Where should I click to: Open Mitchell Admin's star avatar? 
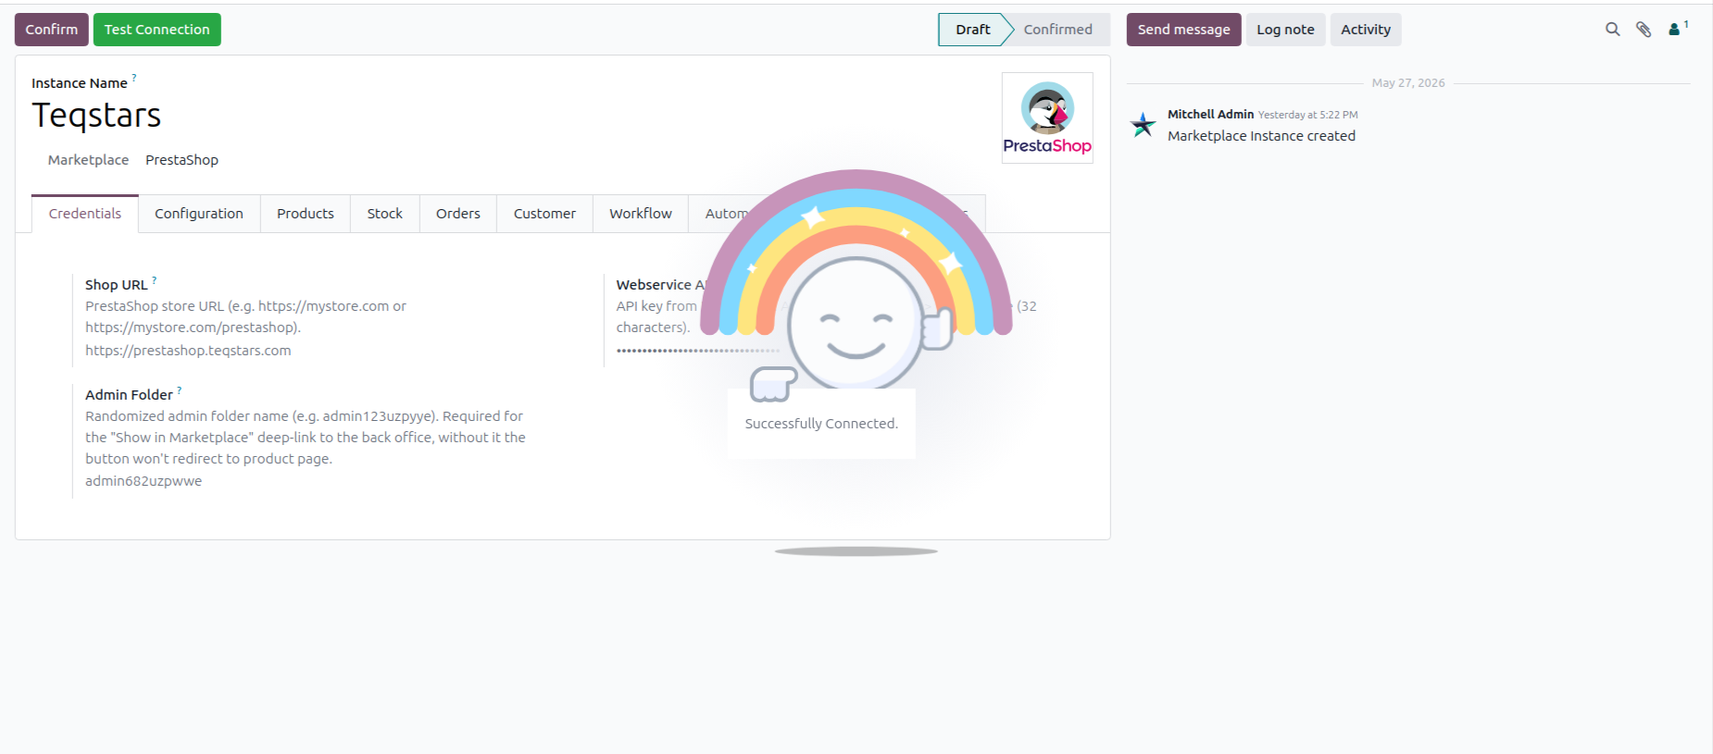pyautogui.click(x=1144, y=125)
